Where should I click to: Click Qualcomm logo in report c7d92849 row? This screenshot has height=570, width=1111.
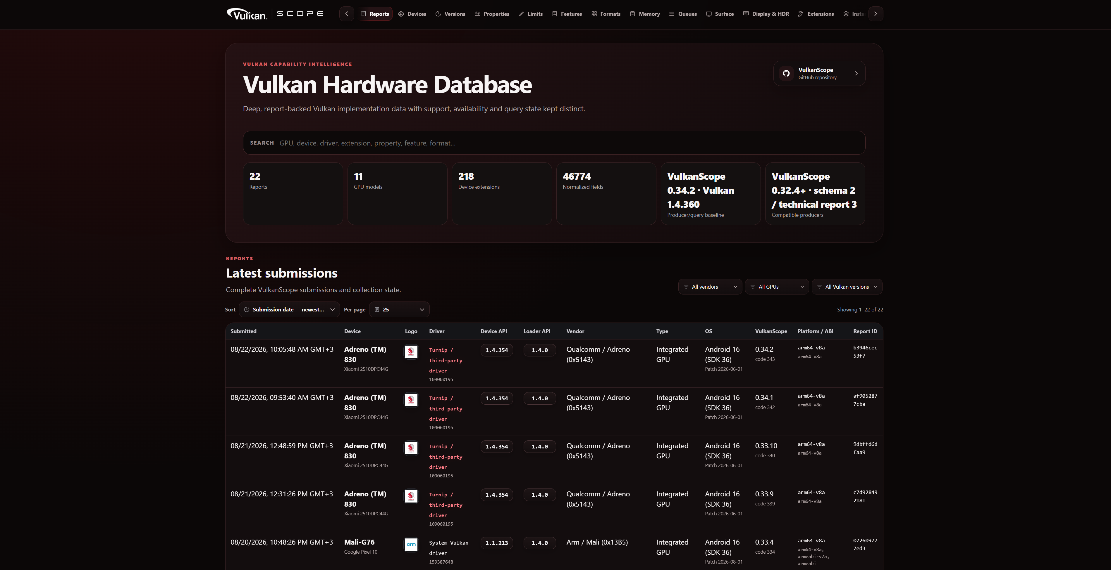(x=411, y=496)
